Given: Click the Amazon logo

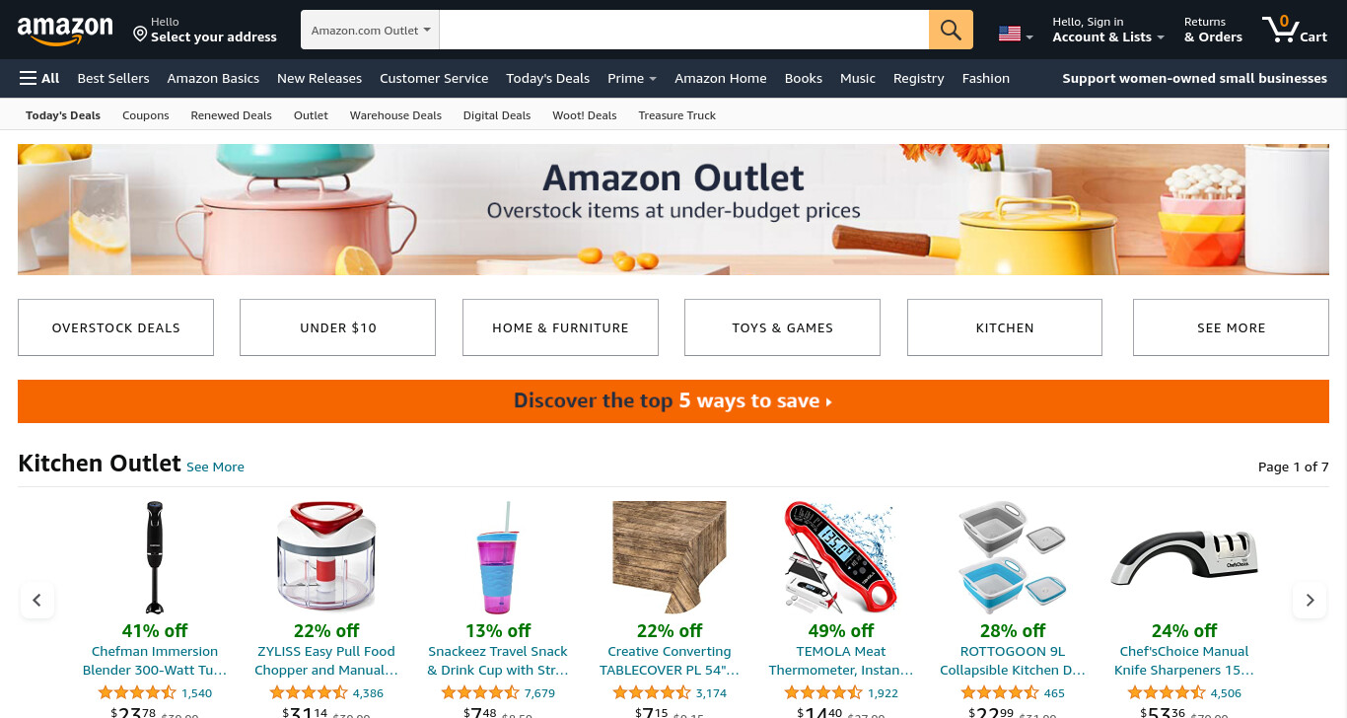Looking at the screenshot, I should (x=65, y=31).
